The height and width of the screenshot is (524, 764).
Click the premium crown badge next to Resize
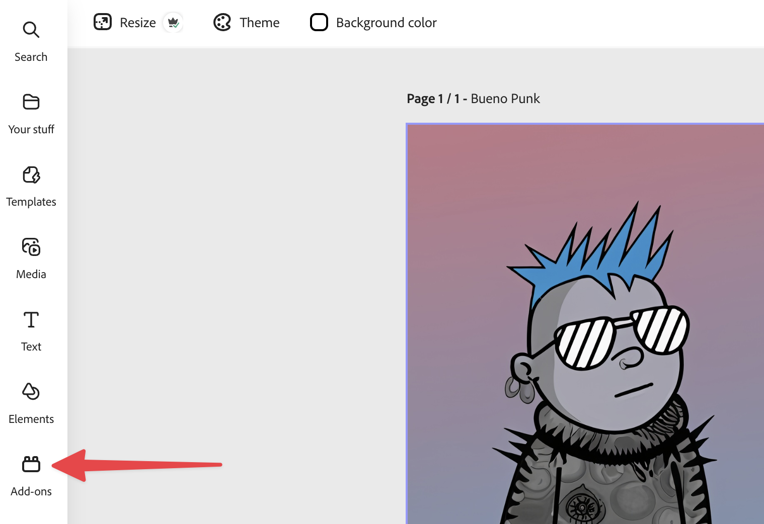pyautogui.click(x=173, y=23)
